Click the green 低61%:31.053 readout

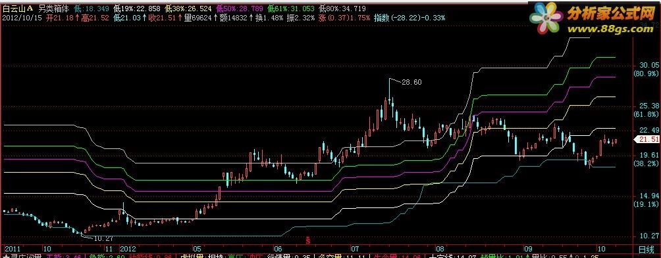click(x=290, y=9)
